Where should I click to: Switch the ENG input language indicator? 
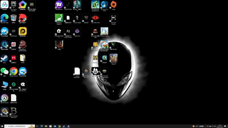pyautogui.click(x=215, y=126)
